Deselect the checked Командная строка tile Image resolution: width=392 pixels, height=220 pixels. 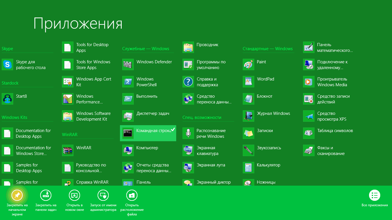click(x=148, y=133)
